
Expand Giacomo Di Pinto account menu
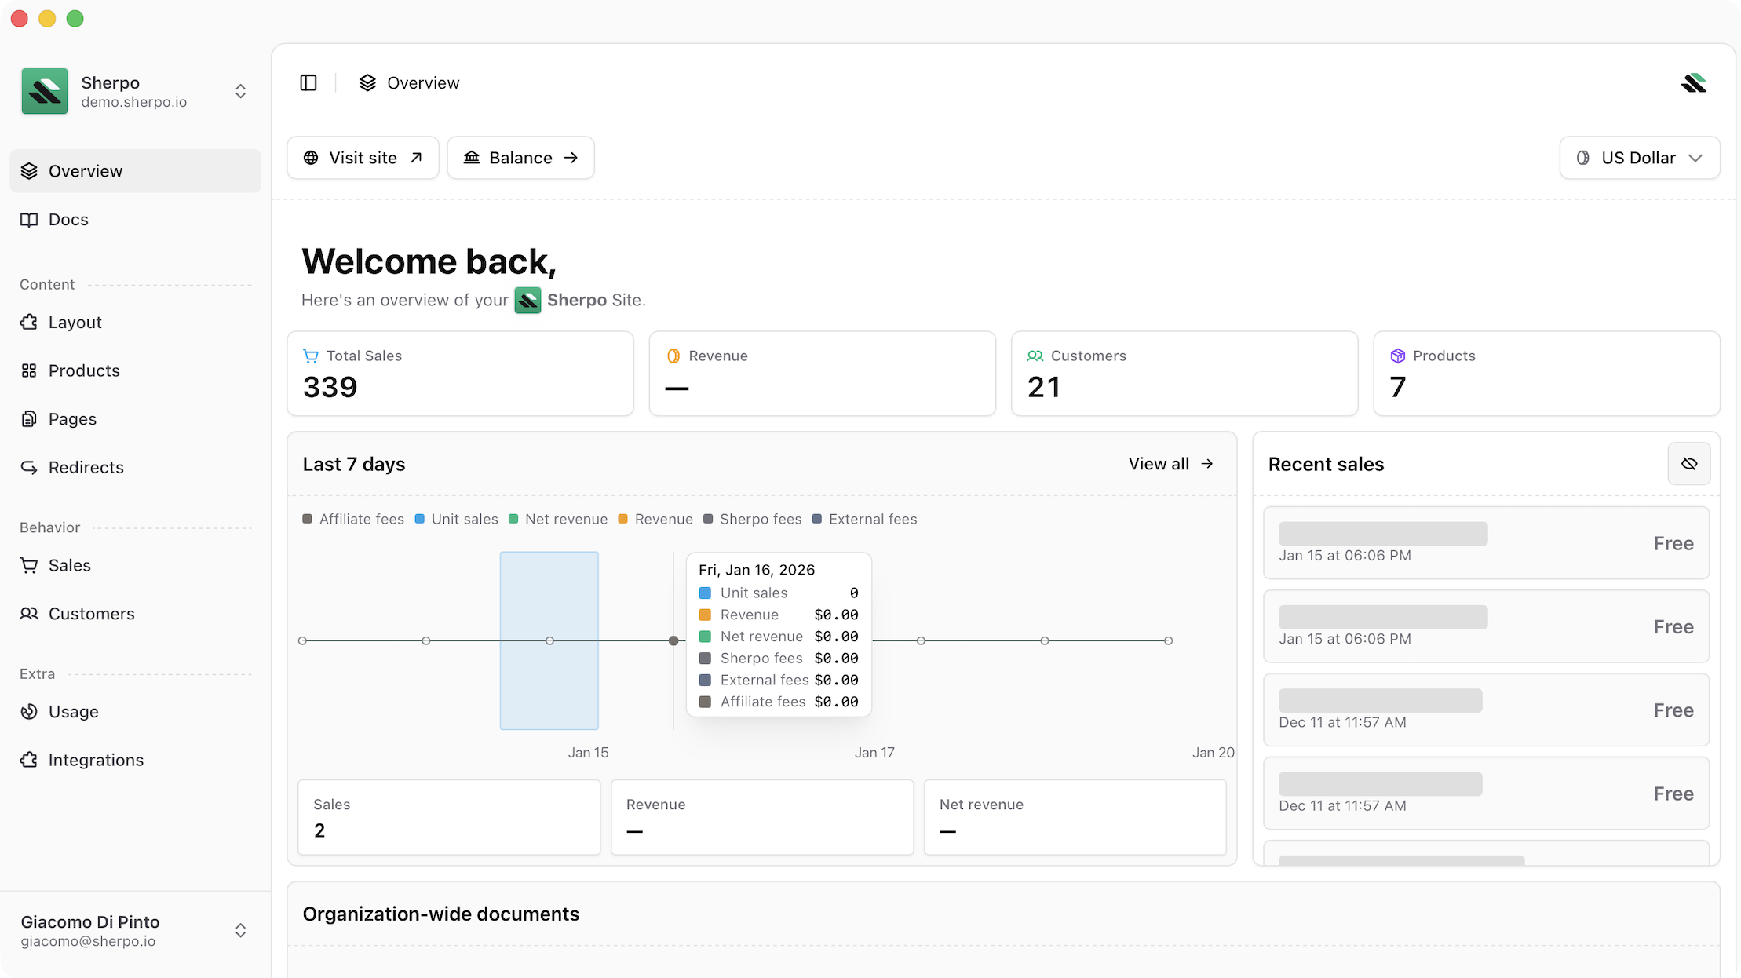click(241, 931)
